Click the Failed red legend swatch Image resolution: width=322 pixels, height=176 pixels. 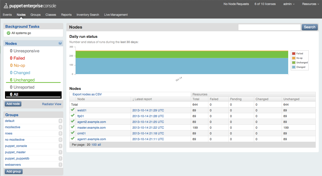pos(294,54)
